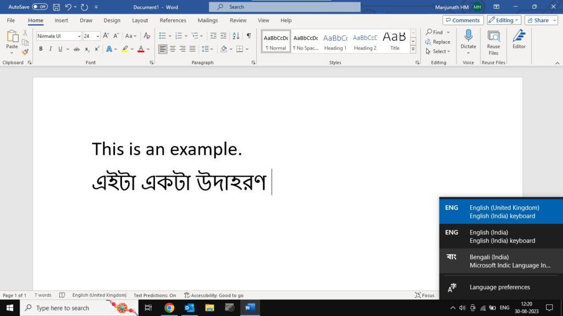Click the Clear All Formatting icon

click(146, 36)
